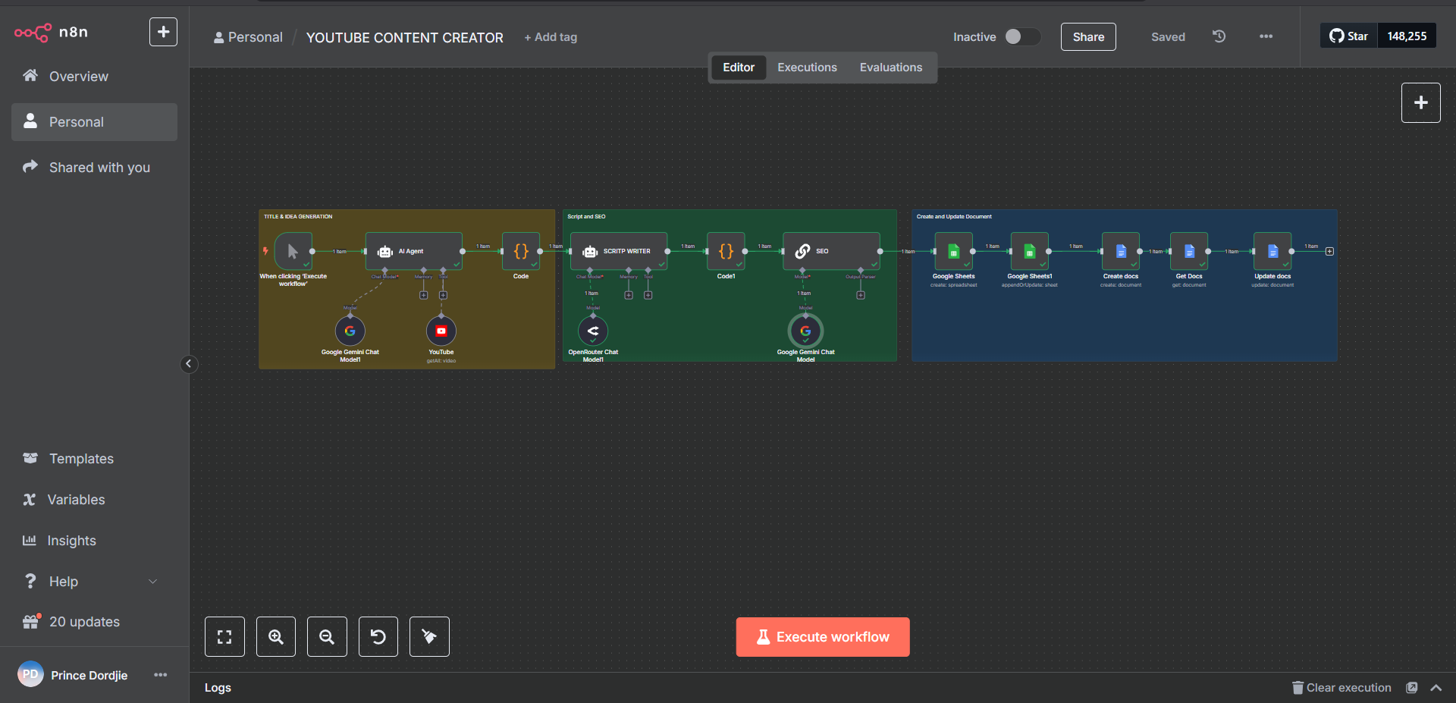Click the tidy up nodes icon
The width and height of the screenshot is (1456, 703).
coord(429,637)
